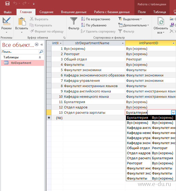The width and height of the screenshot is (176, 191).
Task: Open strDepartmentName column filter arrow
Action: [x=123, y=43]
